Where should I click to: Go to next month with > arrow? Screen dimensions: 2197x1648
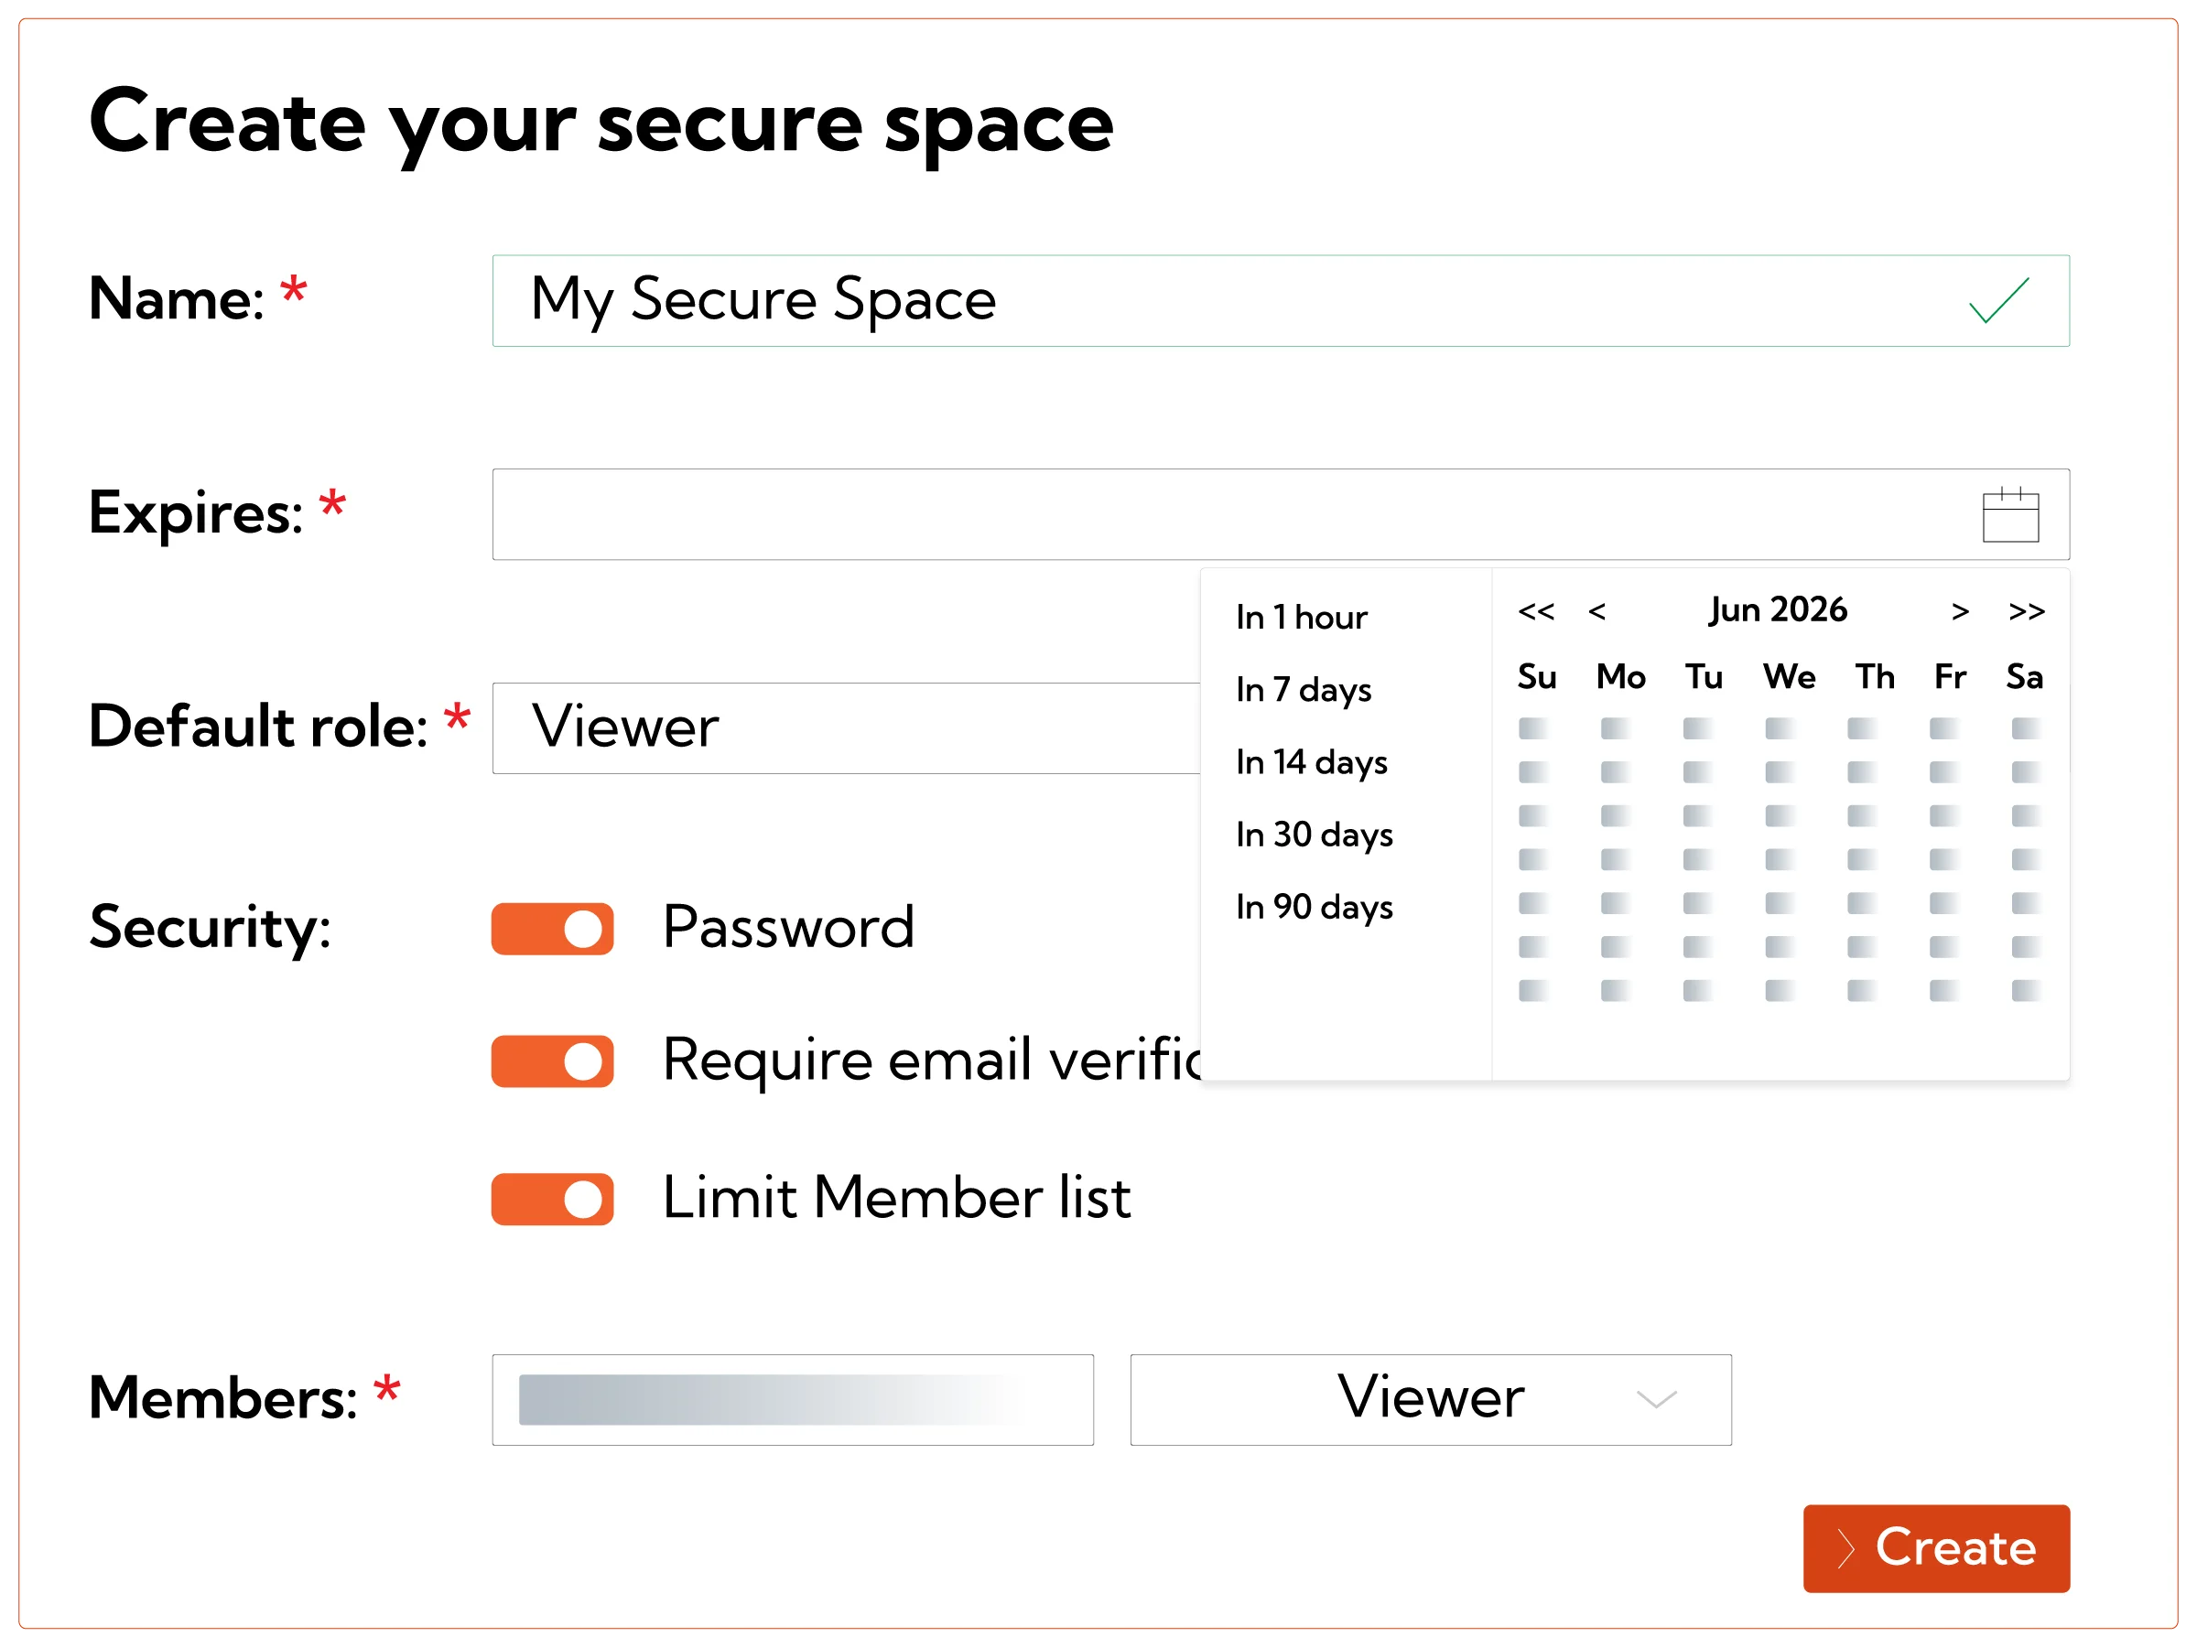click(1959, 611)
